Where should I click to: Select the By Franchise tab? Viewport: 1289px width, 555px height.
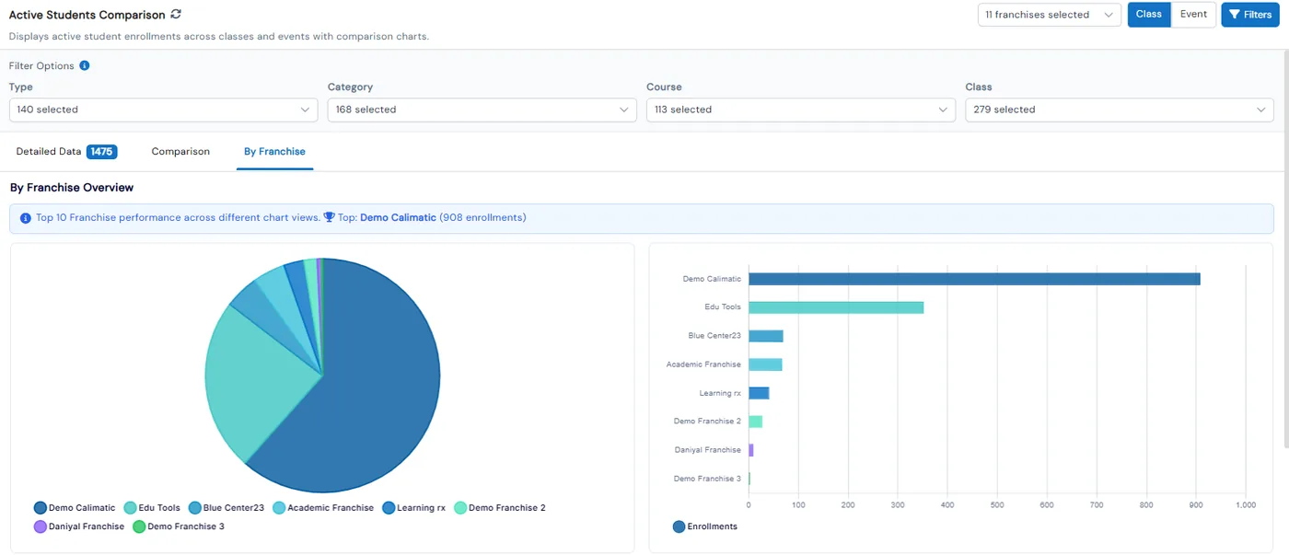pyautogui.click(x=274, y=152)
